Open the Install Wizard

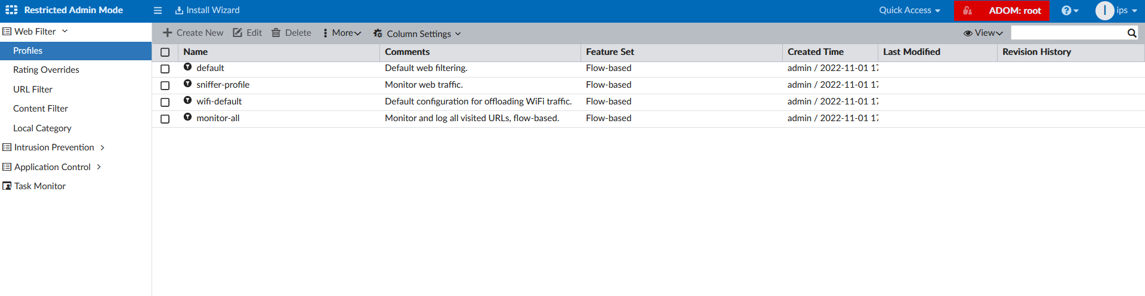tap(207, 10)
